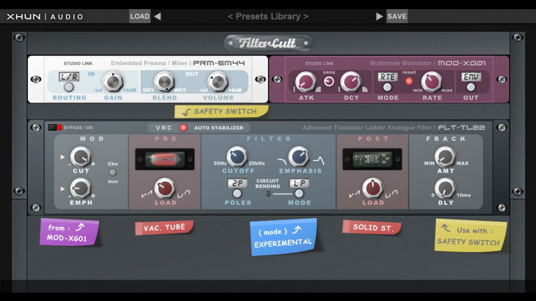
Task: Toggle the filter MODE push button
Action: point(299,194)
